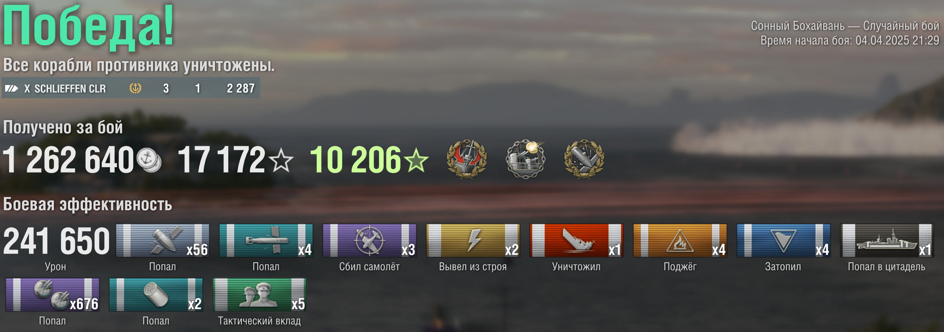Click the tactical contribution ribbon 'Тактический вклад'
This screenshot has width=944, height=332.
point(259,295)
